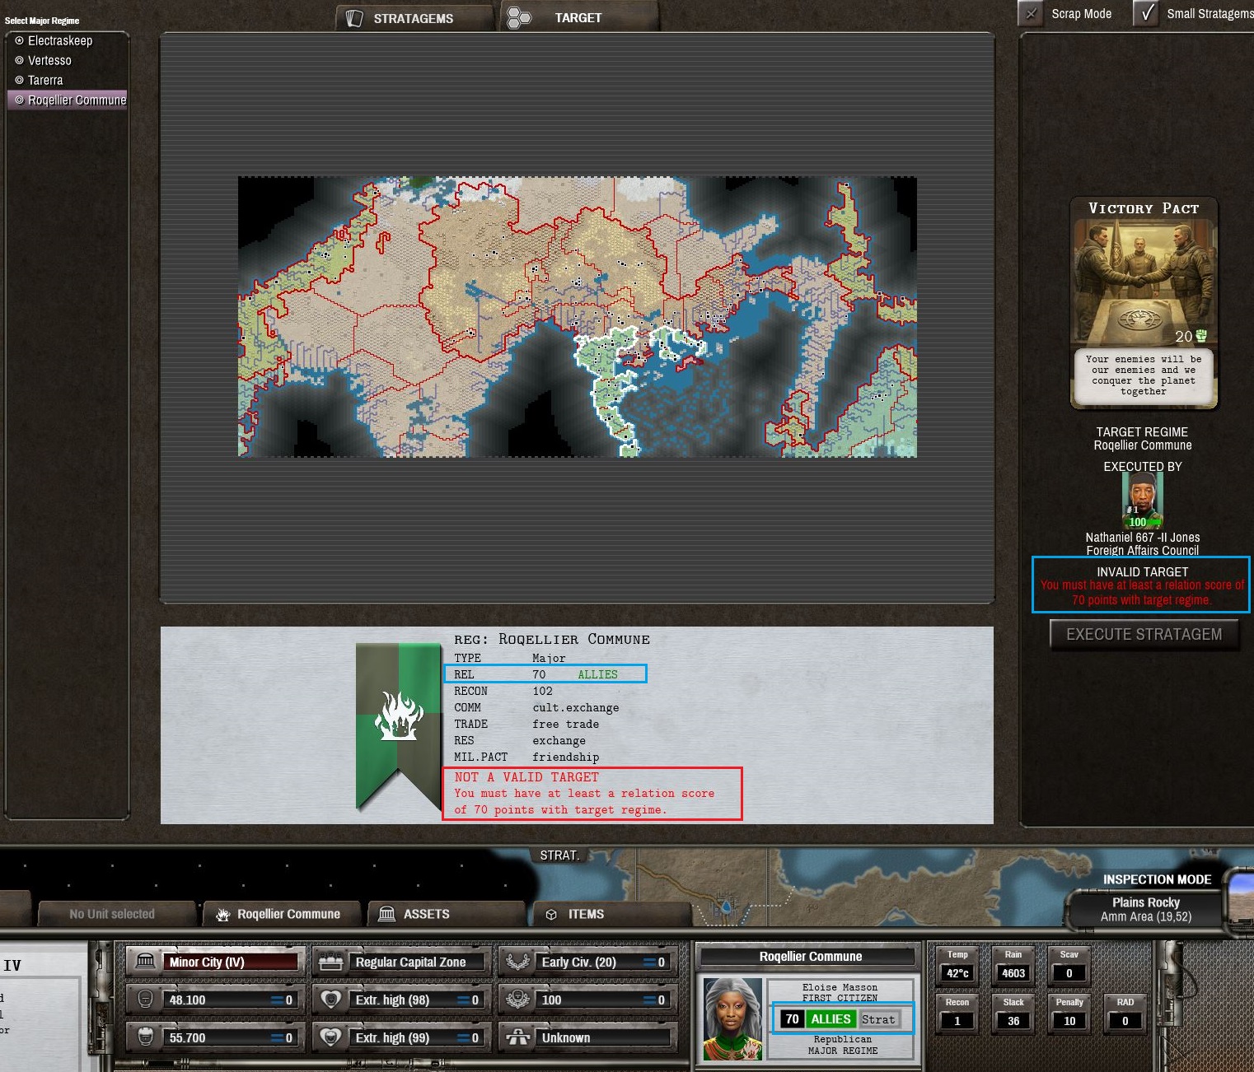Click the MIL.PACT friendship row
The height and width of the screenshot is (1072, 1254).
point(526,757)
